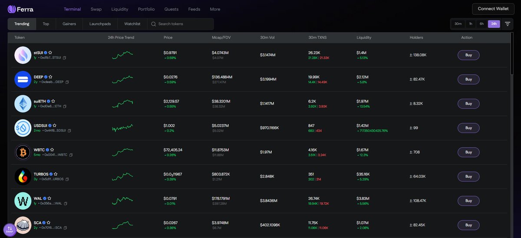Click the TURBOS verified badge
Image resolution: width=521 pixels, height=238 pixels.
click(51, 174)
